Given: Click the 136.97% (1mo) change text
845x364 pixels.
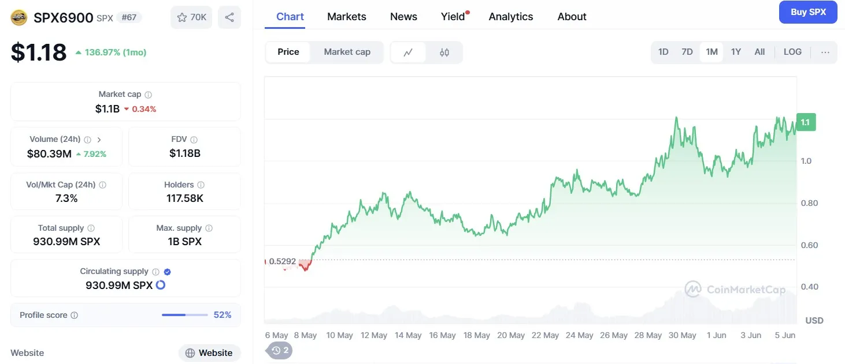Looking at the screenshot, I should 116,52.
